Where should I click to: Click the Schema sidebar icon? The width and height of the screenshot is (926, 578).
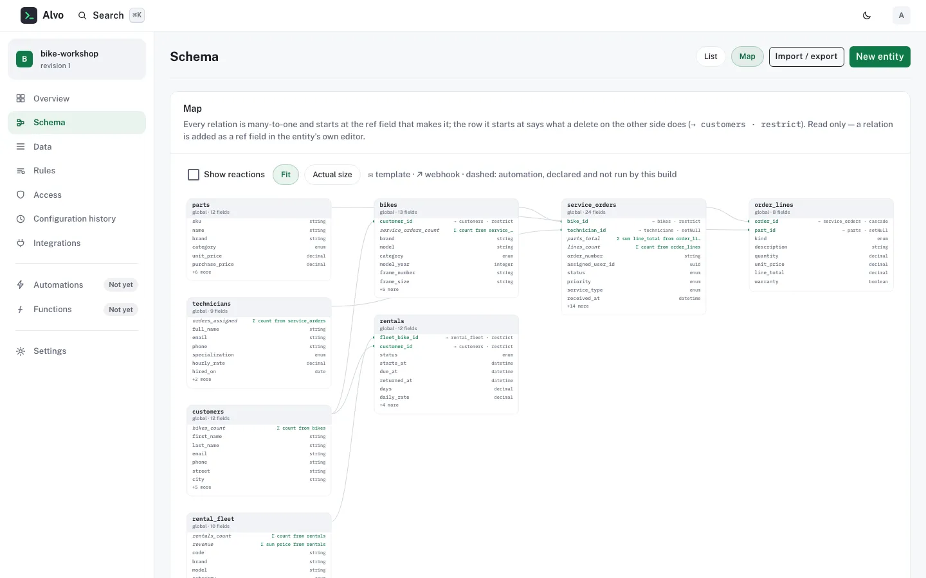[x=21, y=123]
